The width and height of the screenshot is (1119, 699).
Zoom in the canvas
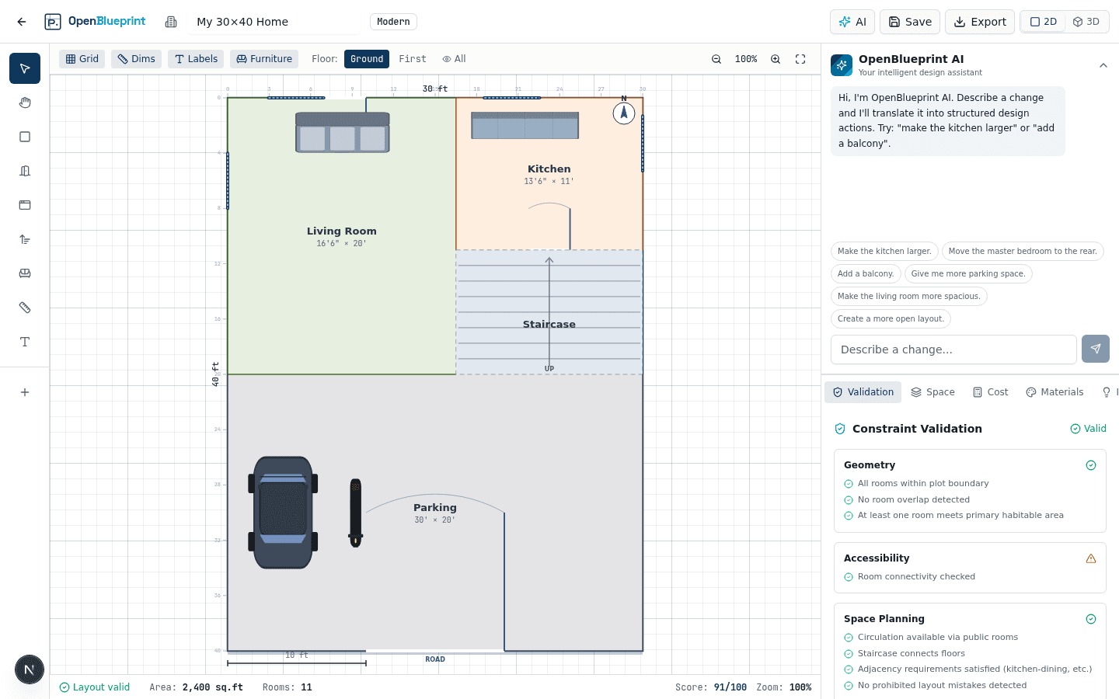[776, 59]
